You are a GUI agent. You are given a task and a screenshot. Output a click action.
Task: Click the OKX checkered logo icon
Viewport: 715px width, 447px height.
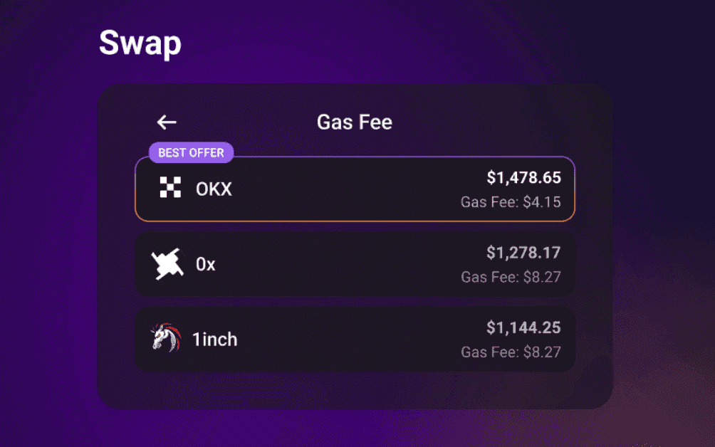[170, 187]
